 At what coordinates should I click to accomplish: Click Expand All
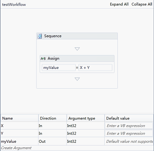[x=119, y=5]
